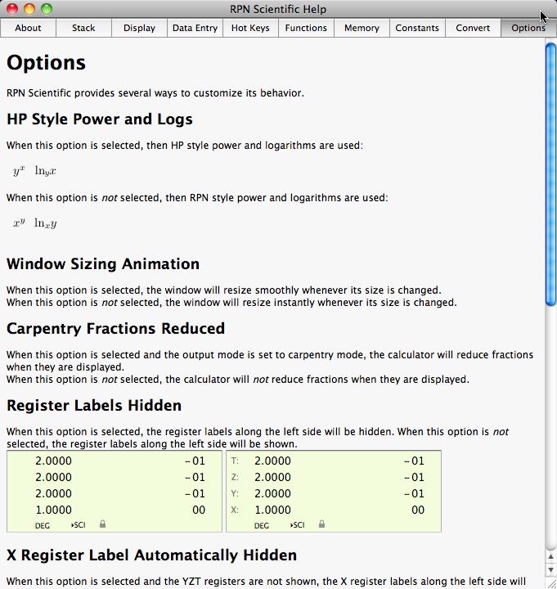The height and width of the screenshot is (589, 557).
Task: Go to the Data Entry tab
Action: (195, 28)
